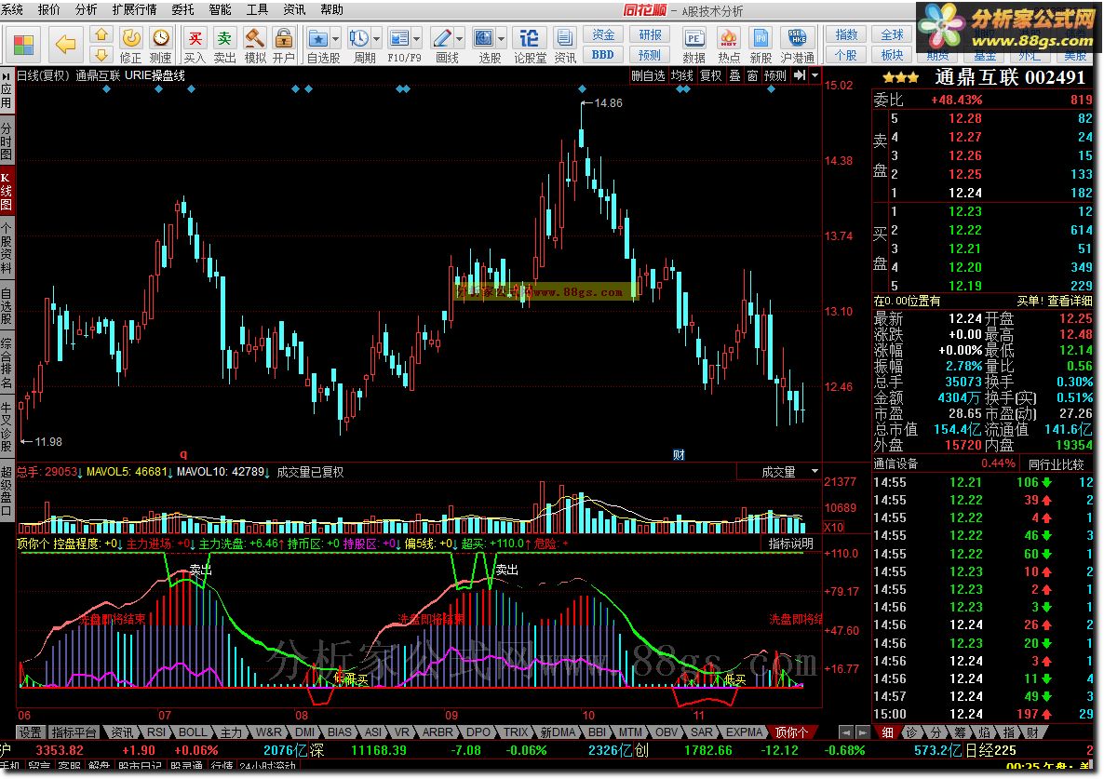Open the 新股 IPO icon
The image size is (1104, 779).
(x=761, y=38)
